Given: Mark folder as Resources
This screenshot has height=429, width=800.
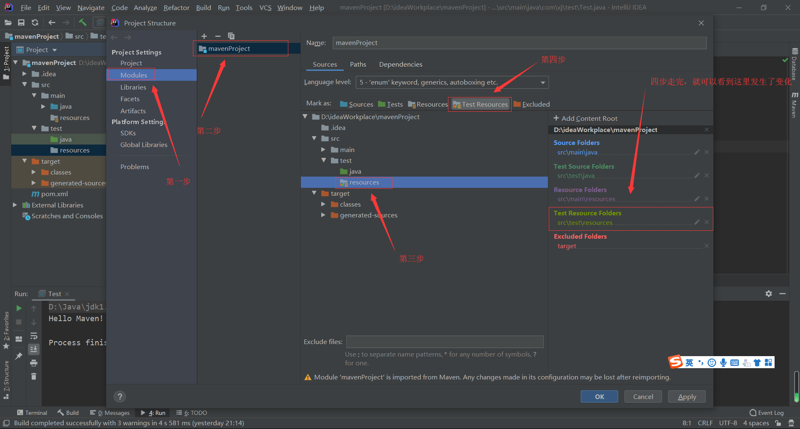Looking at the screenshot, I should (427, 104).
